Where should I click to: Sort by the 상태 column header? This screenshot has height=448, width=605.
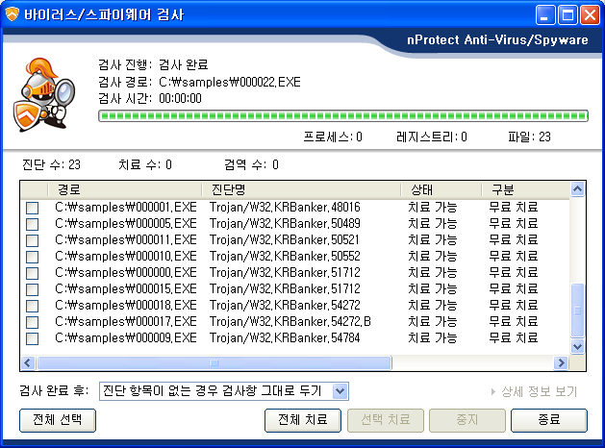441,189
